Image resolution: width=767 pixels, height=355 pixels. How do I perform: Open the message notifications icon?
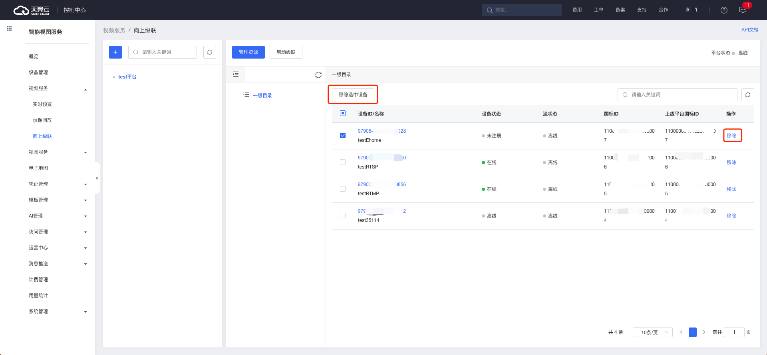coord(743,10)
